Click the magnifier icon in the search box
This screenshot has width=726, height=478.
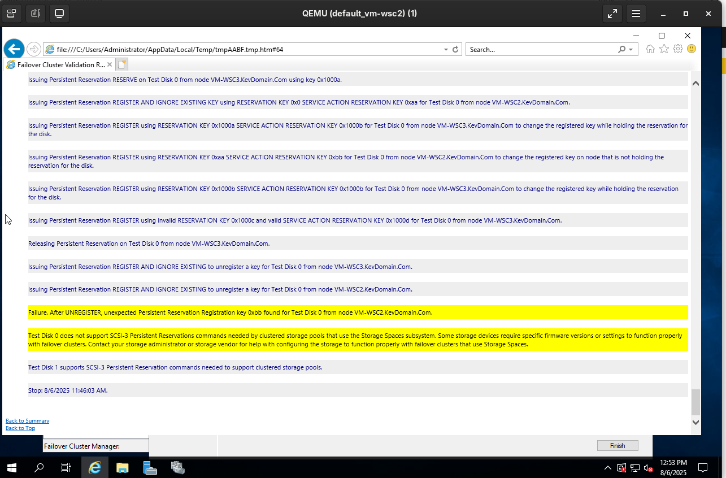[x=621, y=49]
